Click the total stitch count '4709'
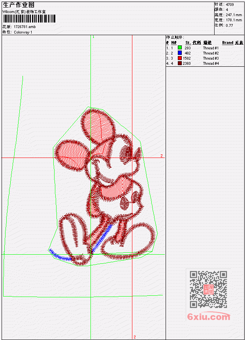 230,5
